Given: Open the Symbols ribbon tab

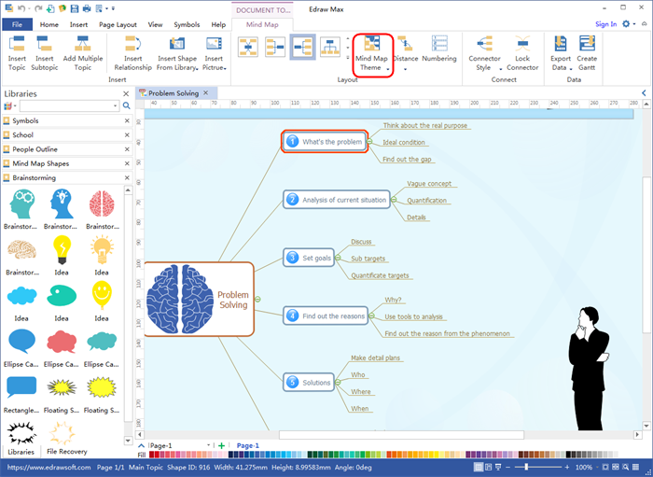Looking at the screenshot, I should pos(187,24).
